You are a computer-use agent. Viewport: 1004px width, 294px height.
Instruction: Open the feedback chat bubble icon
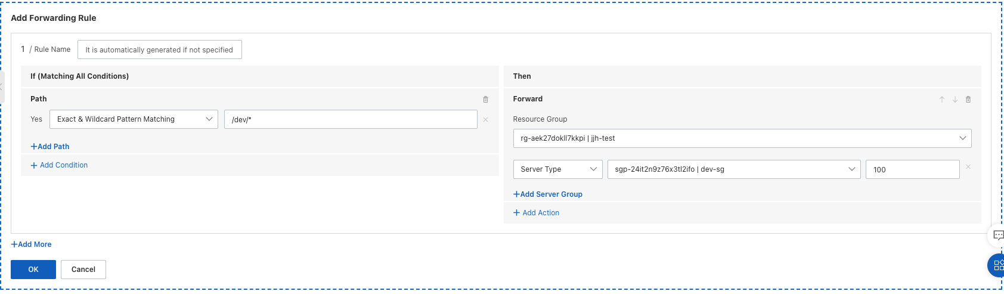coord(997,235)
